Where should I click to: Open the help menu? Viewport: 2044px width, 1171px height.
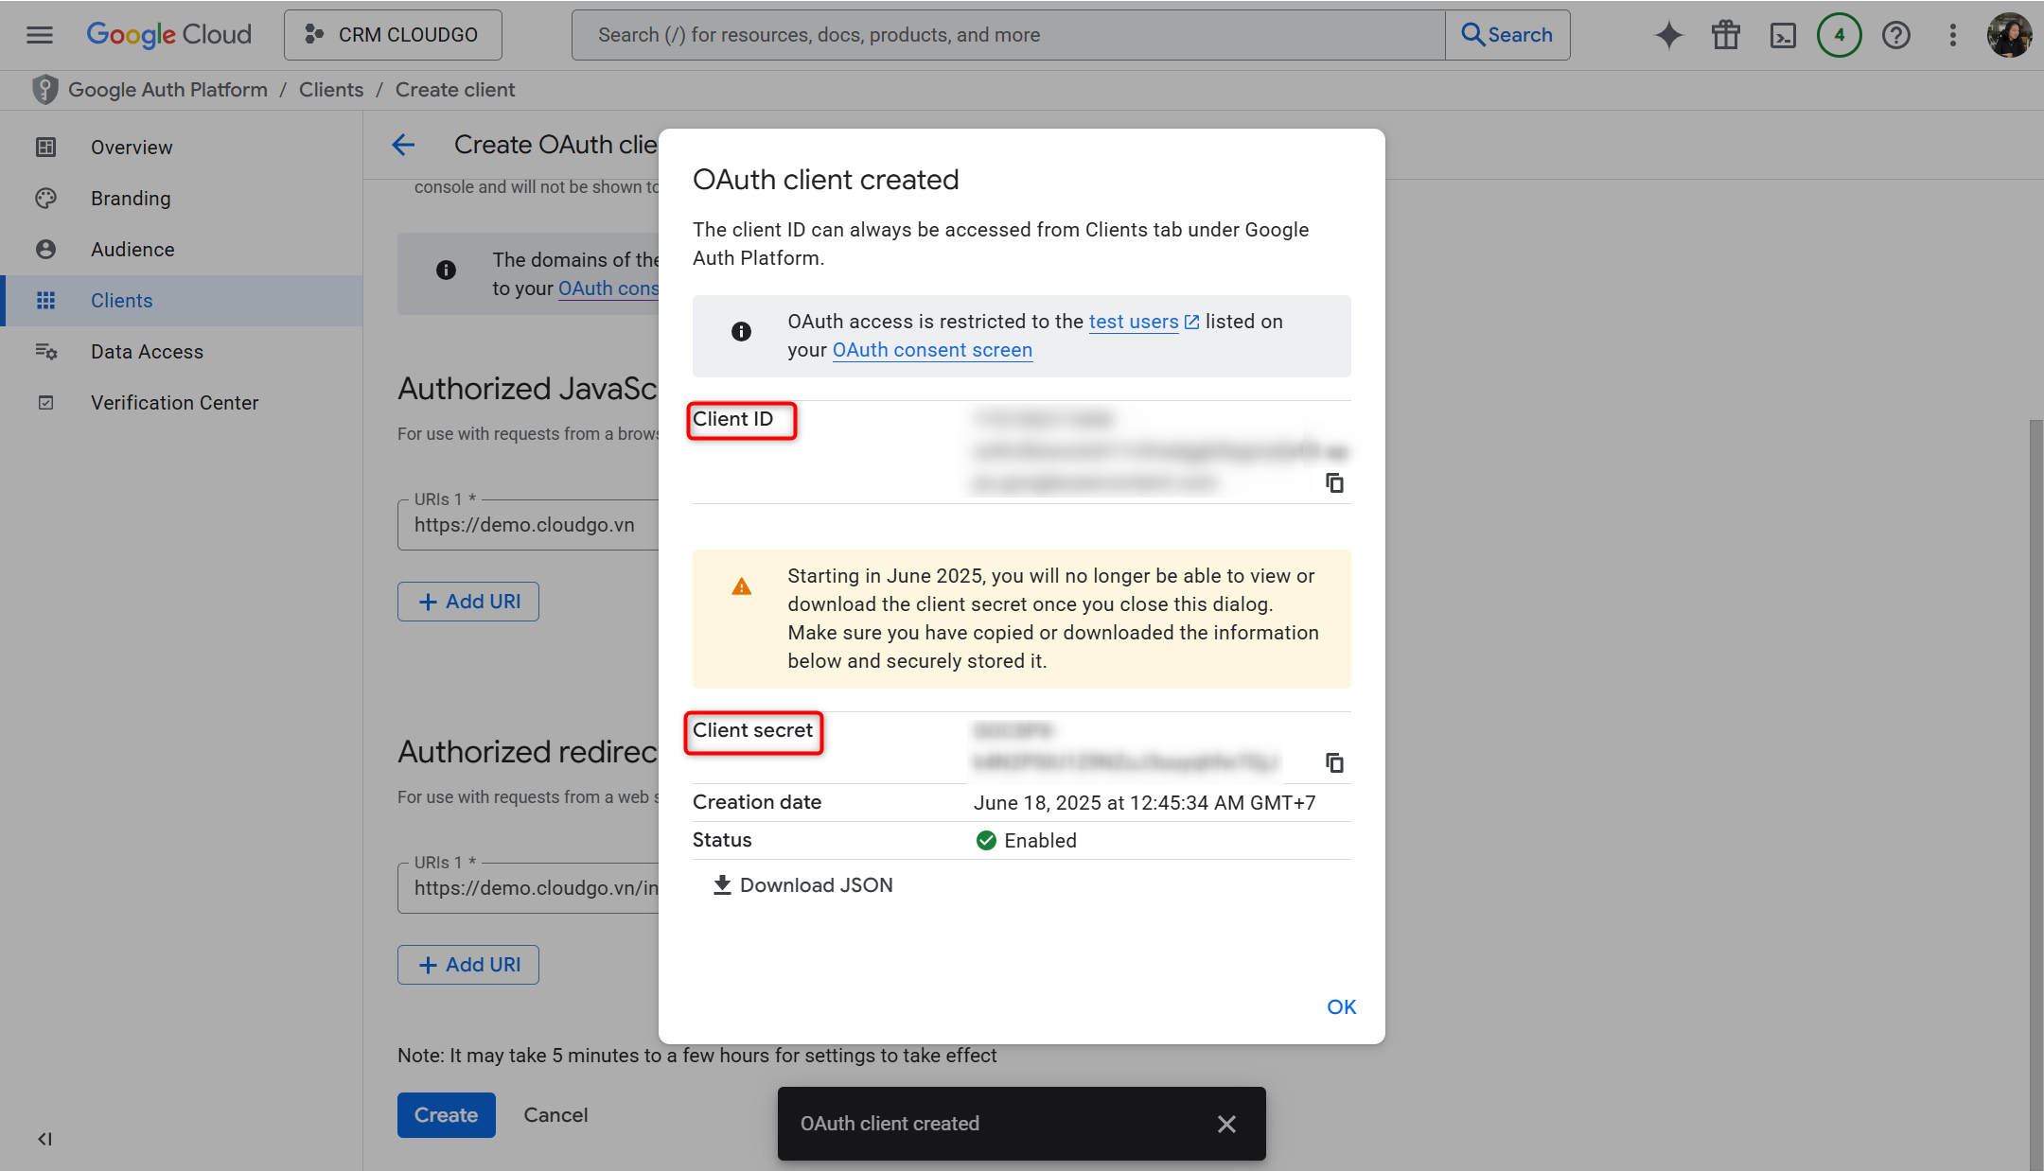(1895, 35)
